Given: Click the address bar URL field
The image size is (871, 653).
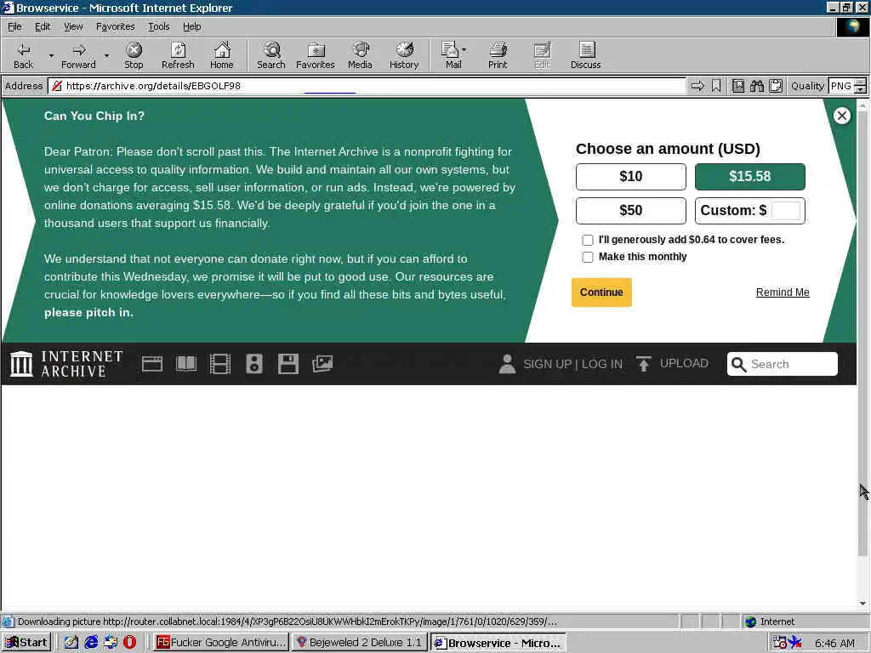Looking at the screenshot, I should [367, 86].
